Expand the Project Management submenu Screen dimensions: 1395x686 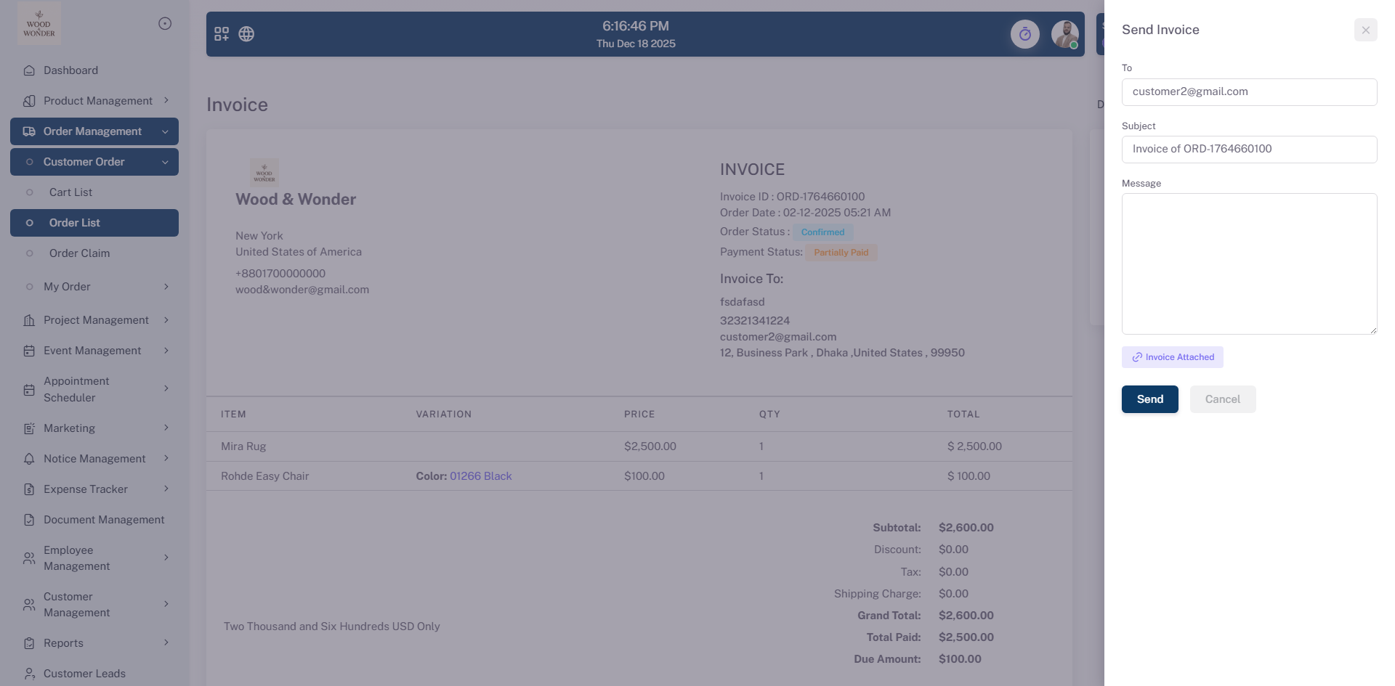tap(94, 320)
